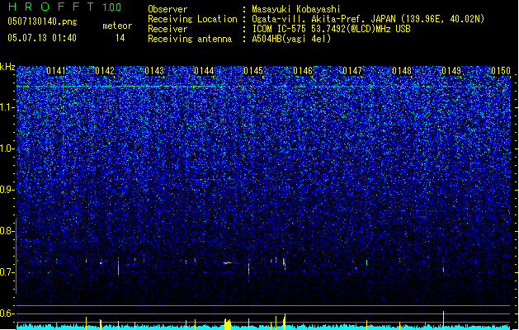This screenshot has width=519, height=330.
Task: Click the 0145 time marker
Action: click(x=253, y=71)
